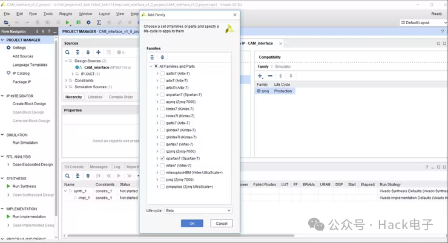448x243 pixels.
Task: Click search icon in Design Runs panel
Action: [x=68, y=176]
